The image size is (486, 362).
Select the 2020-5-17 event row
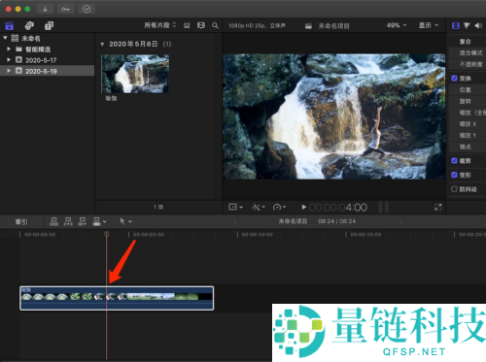coord(48,60)
